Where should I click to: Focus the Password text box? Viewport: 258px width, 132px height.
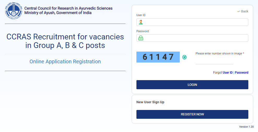click(196, 38)
